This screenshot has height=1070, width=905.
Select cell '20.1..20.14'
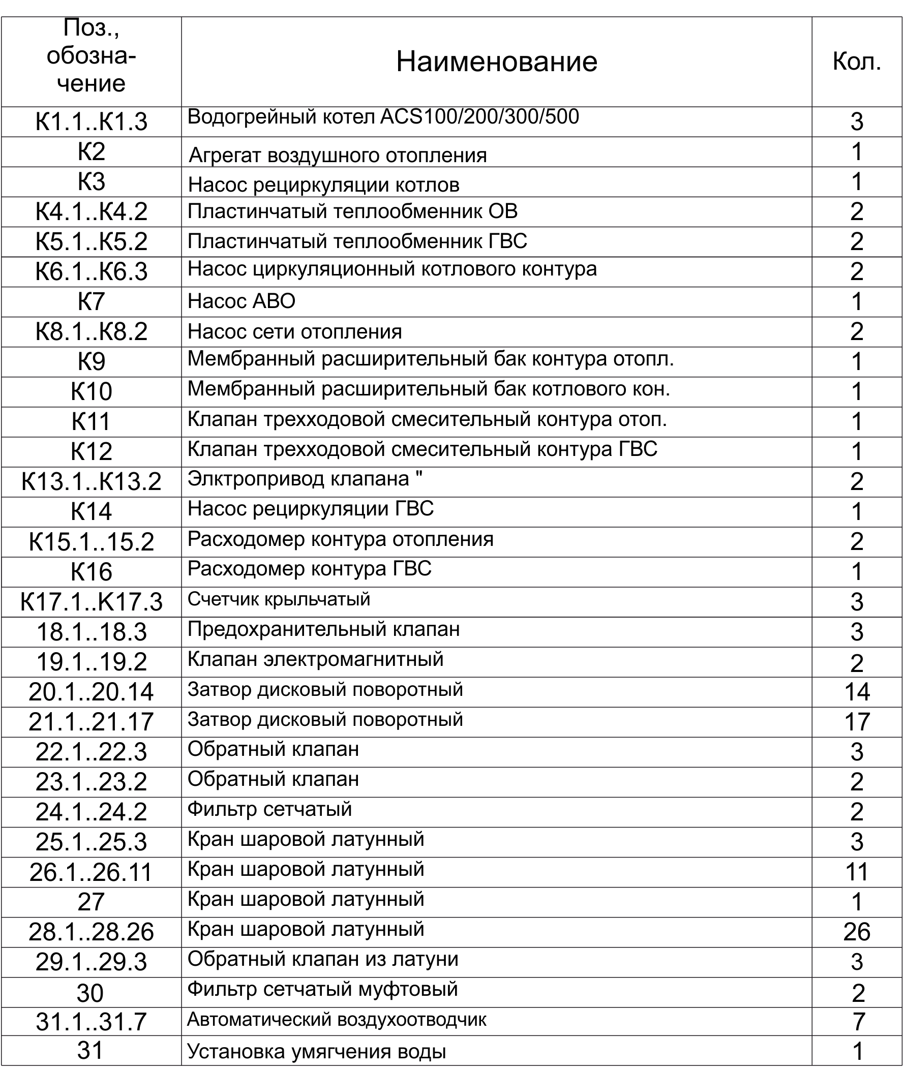pos(92,691)
